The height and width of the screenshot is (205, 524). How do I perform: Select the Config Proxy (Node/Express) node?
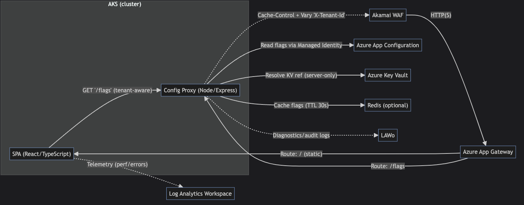200,91
